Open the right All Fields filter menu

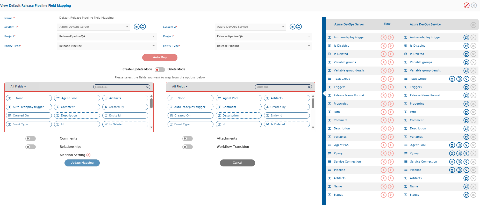tap(180, 86)
